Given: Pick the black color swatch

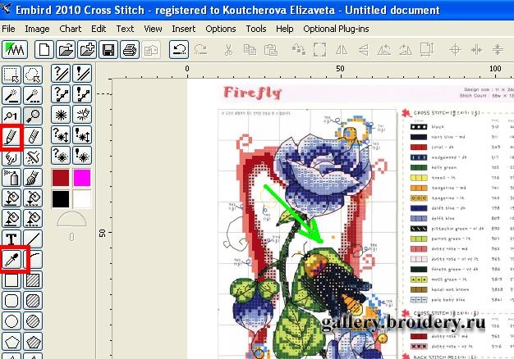Looking at the screenshot, I should 61,199.
